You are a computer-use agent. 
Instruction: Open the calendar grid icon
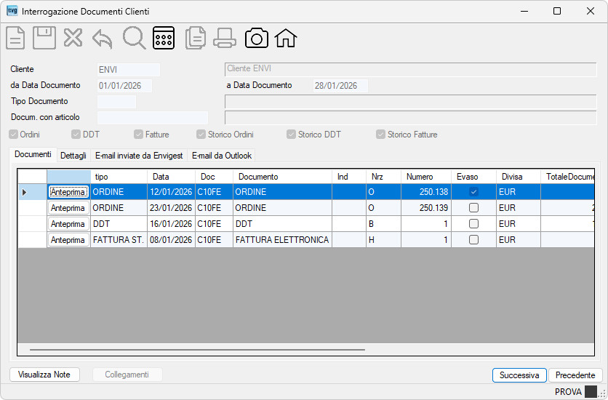164,38
